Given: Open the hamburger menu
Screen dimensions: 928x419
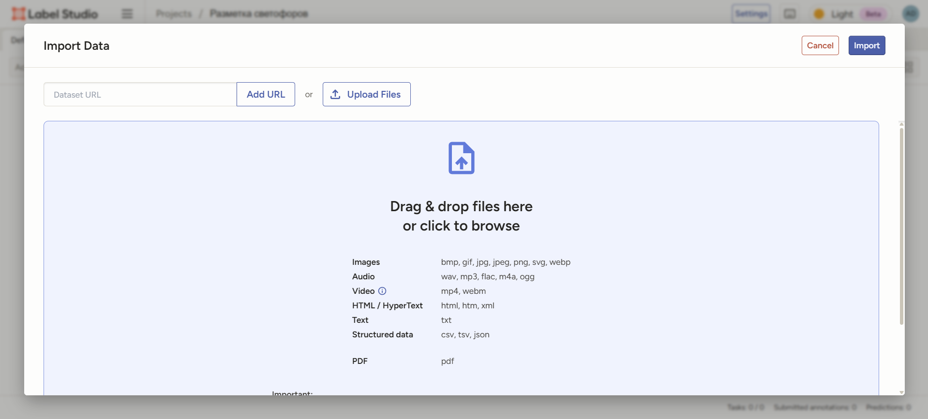Looking at the screenshot, I should pyautogui.click(x=127, y=14).
